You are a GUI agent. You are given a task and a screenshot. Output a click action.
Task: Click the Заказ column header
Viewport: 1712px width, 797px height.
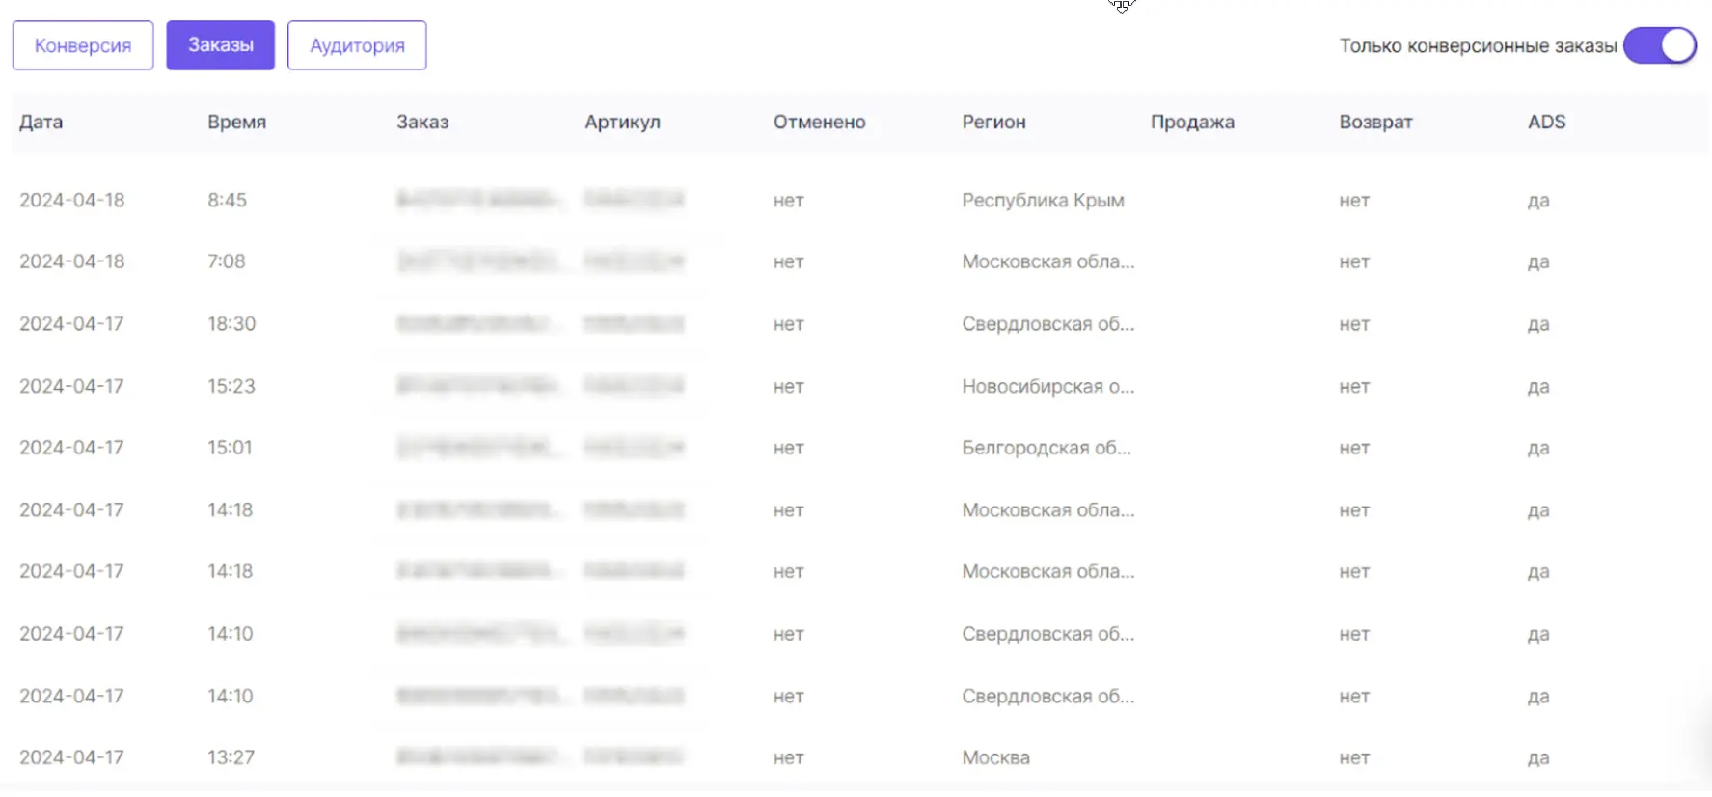(x=422, y=122)
